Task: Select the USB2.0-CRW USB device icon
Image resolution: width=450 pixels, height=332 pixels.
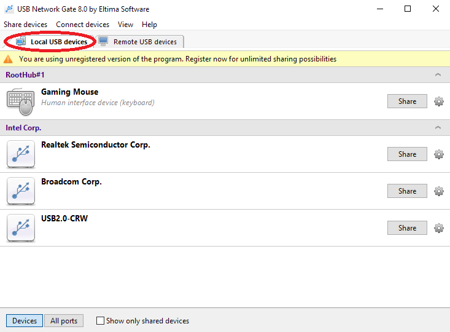Action: pos(21,227)
